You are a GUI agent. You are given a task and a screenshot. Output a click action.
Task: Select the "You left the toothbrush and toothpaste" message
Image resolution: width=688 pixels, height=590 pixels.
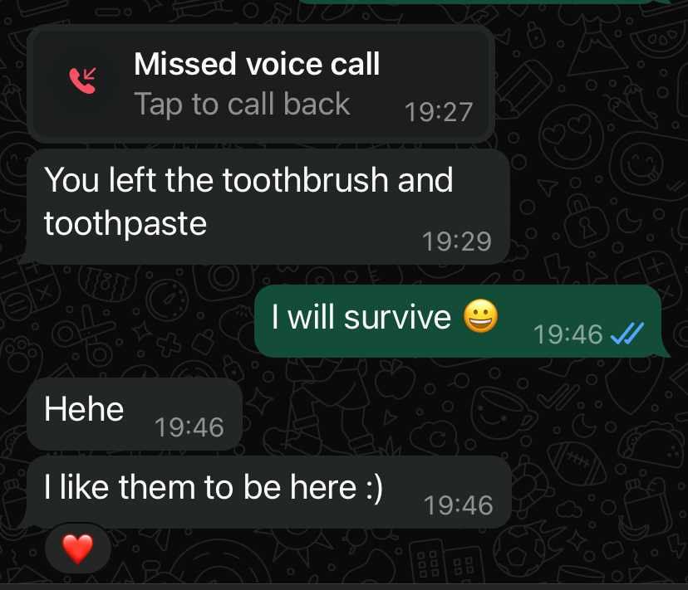pyautogui.click(x=268, y=207)
